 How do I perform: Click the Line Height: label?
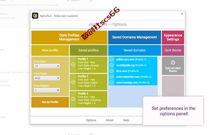[x=41, y=86]
